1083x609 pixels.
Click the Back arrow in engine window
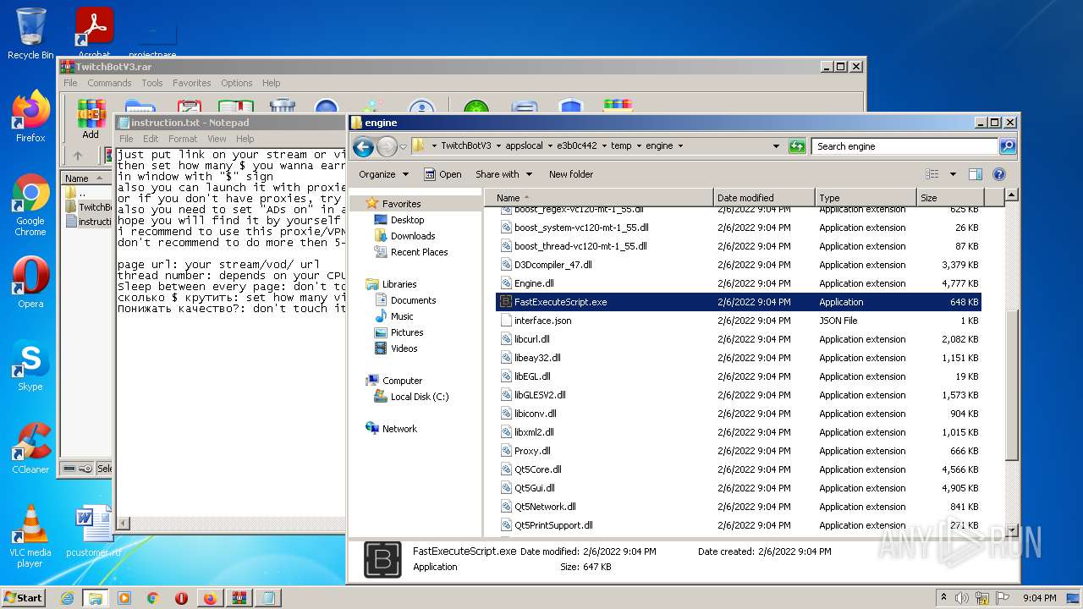[363, 146]
